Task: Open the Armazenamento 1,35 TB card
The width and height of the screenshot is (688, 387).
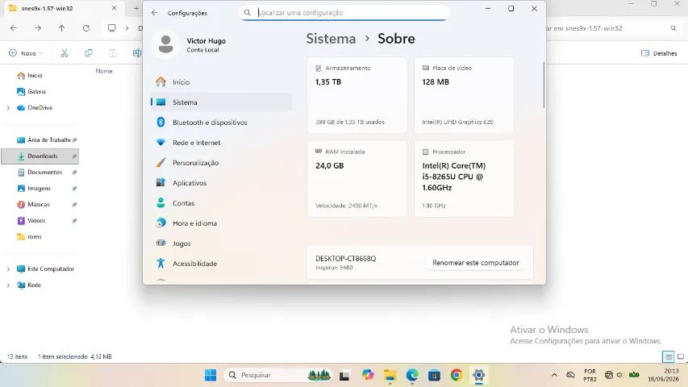Action: (357, 95)
